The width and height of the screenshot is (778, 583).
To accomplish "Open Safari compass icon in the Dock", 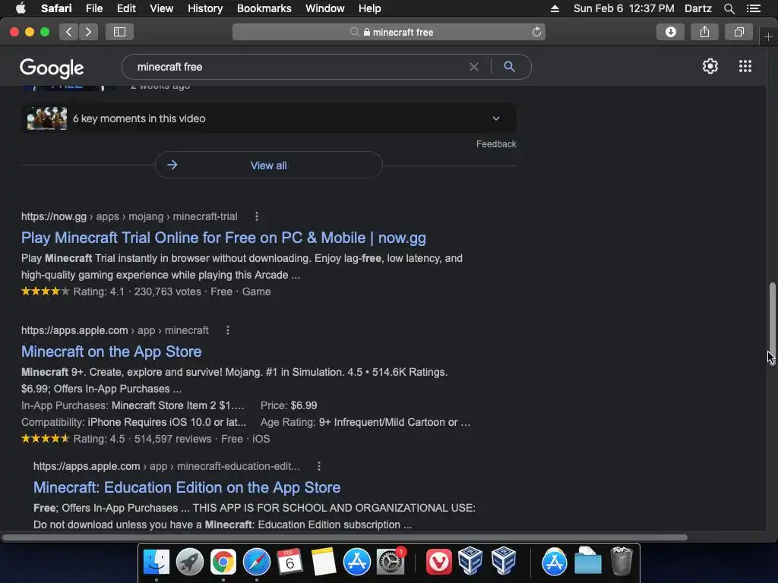I will click(x=257, y=563).
